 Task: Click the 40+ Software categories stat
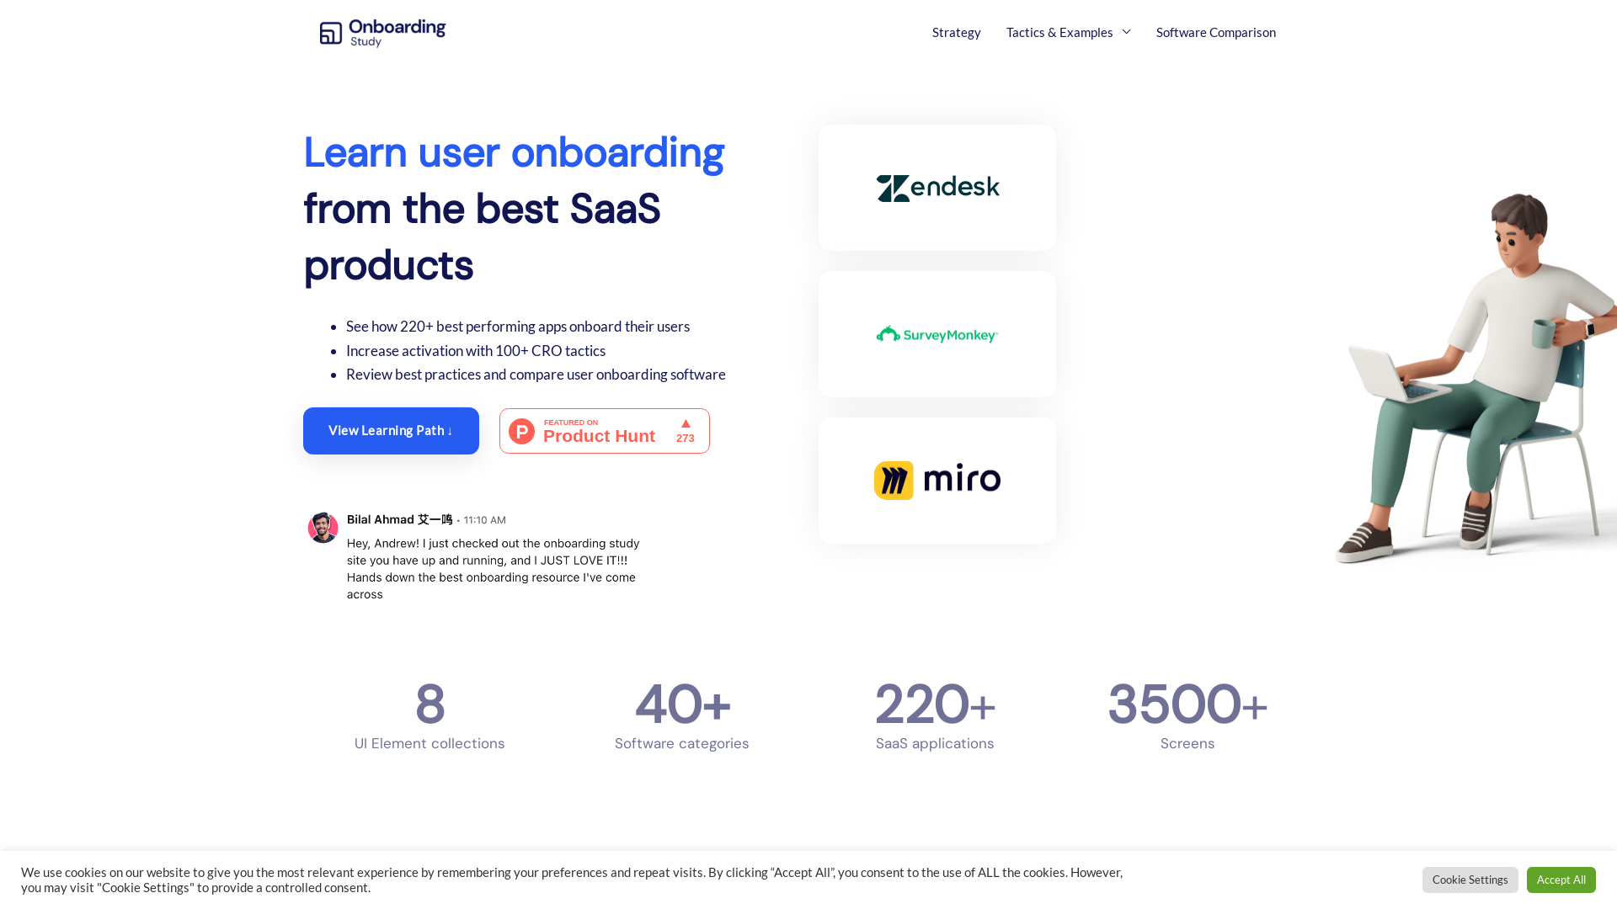coord(682,715)
